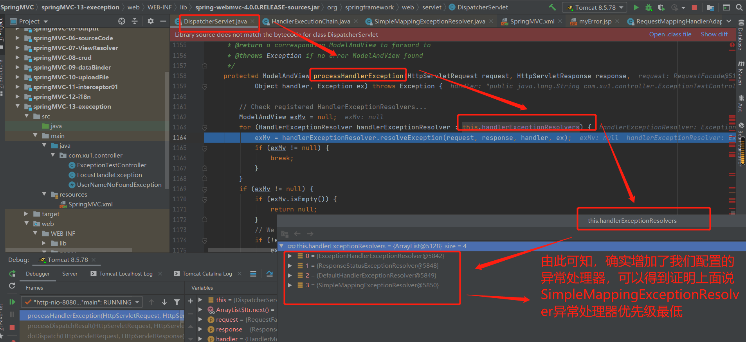The image size is (746, 342).
Task: Run Tomcat with the green play icon
Action: click(x=636, y=7)
